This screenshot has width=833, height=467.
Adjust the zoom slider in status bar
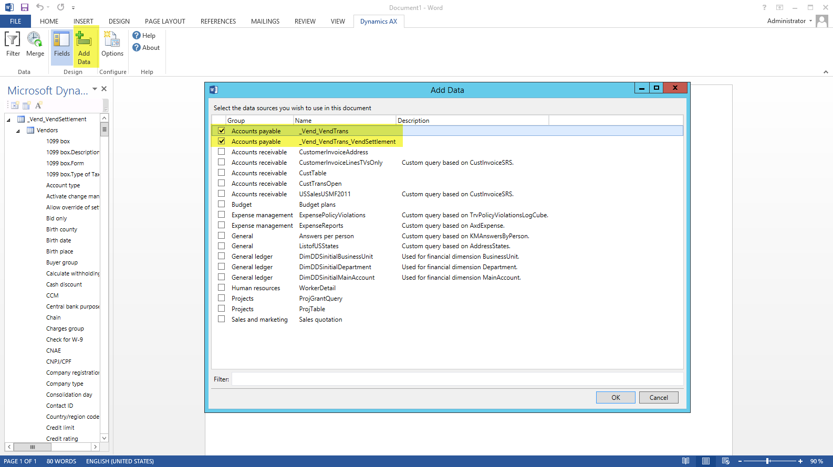[x=768, y=461]
